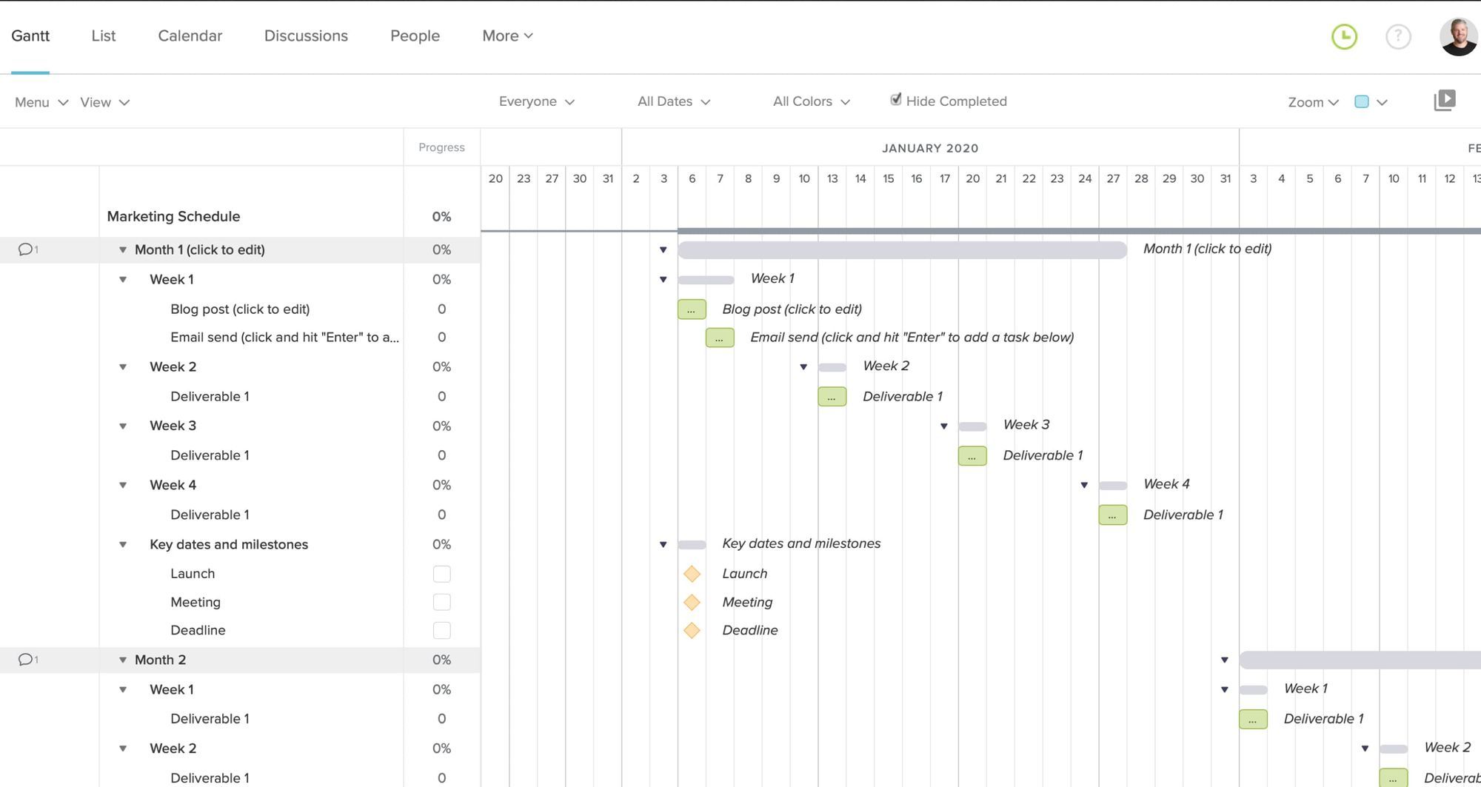Click the Launch milestone diamond on the timeline
1481x787 pixels.
[692, 573]
